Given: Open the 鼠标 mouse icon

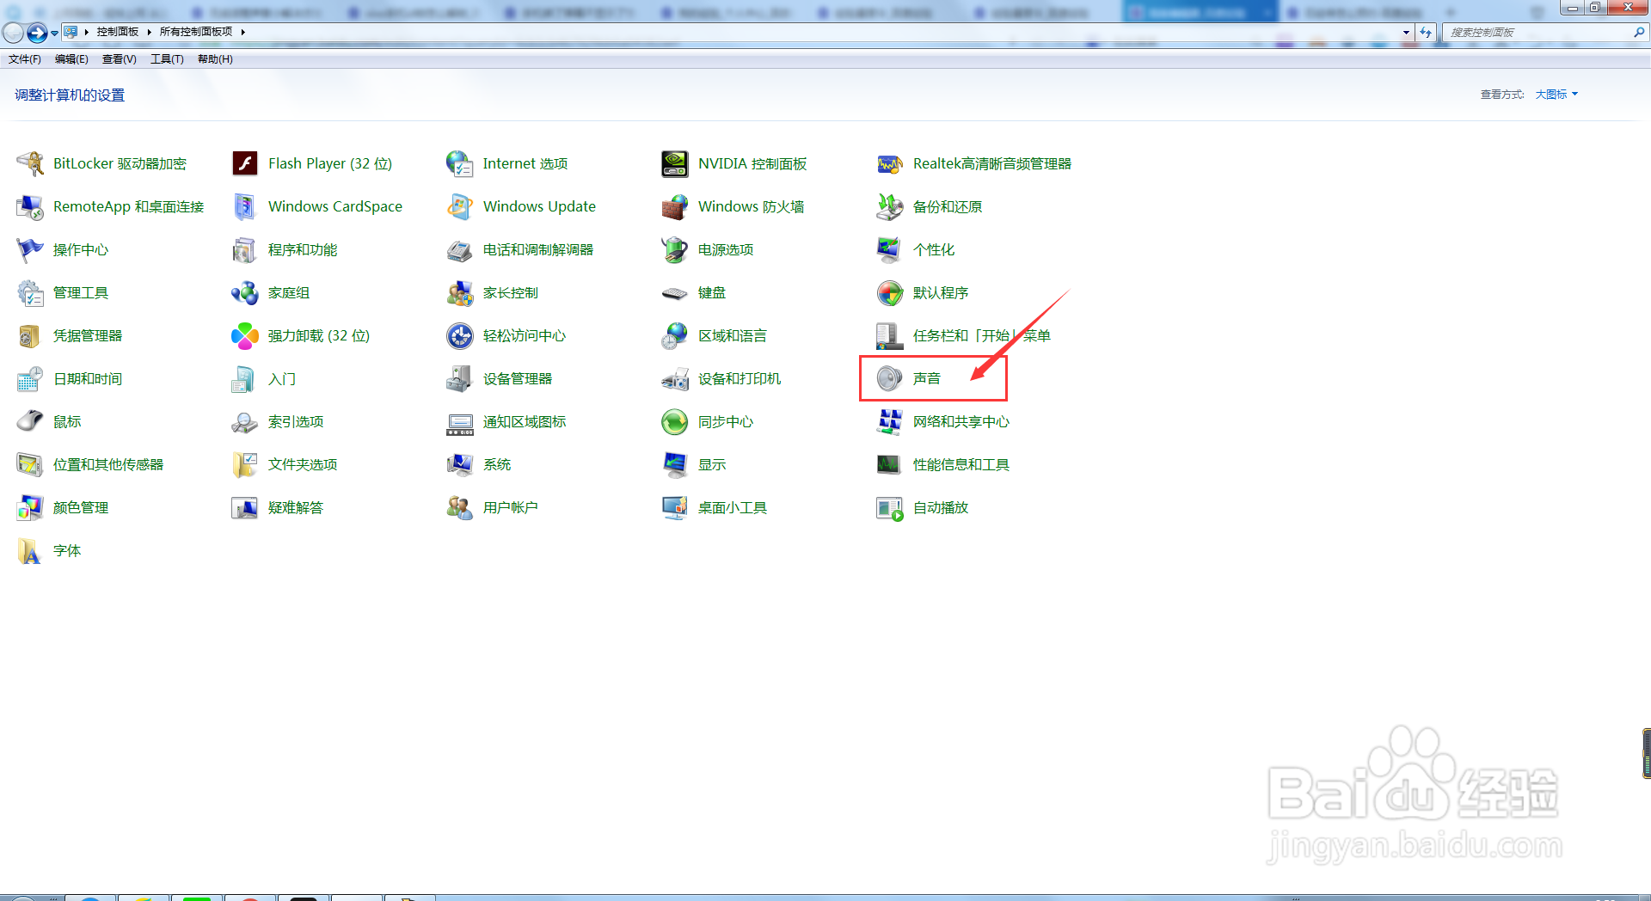Looking at the screenshot, I should point(30,421).
